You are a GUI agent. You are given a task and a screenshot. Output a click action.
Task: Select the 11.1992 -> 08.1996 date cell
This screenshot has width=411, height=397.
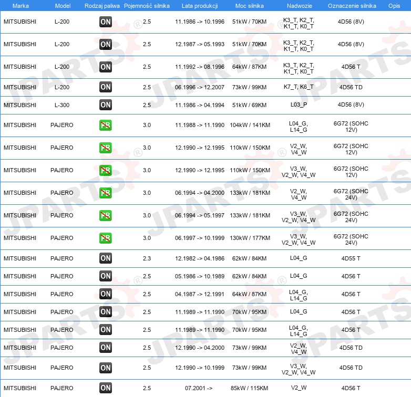200,67
